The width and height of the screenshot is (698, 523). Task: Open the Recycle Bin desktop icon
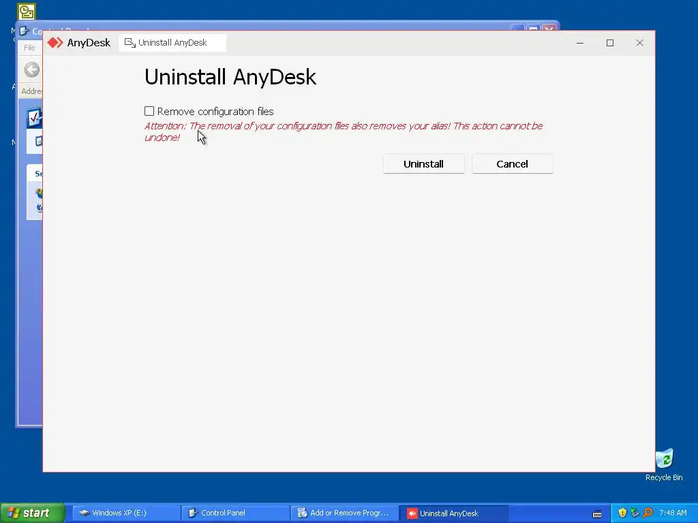click(x=664, y=464)
